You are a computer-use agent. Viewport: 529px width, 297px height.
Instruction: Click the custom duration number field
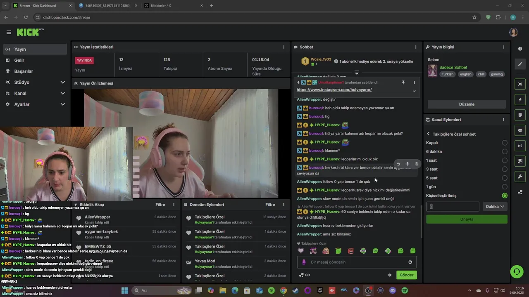pyautogui.click(x=453, y=207)
